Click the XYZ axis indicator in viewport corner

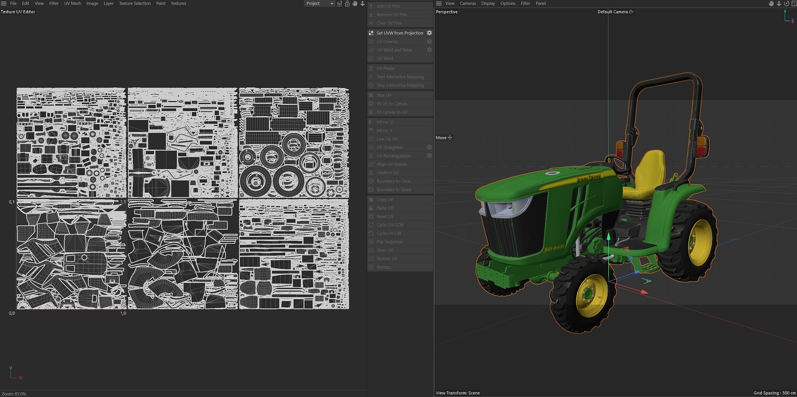pos(788,16)
